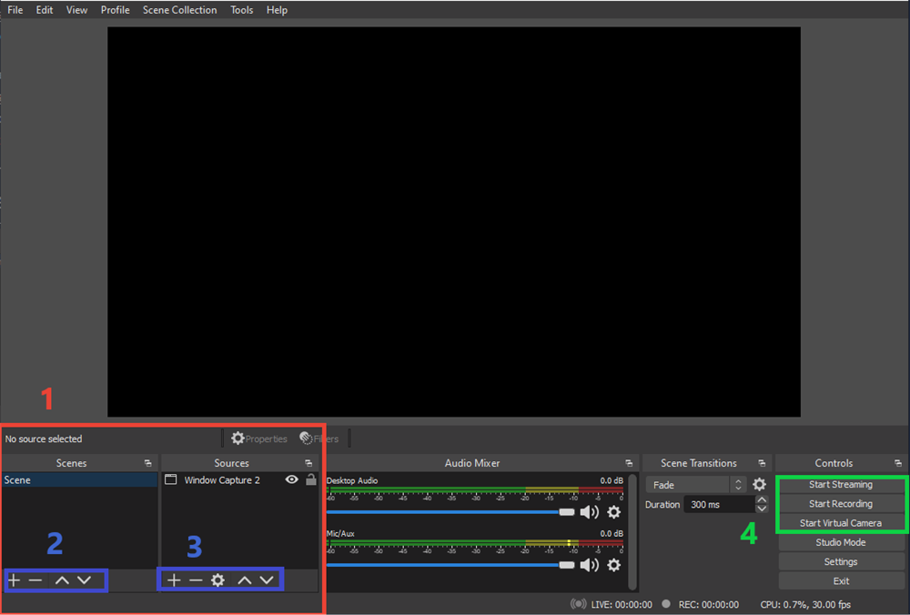
Task: Click Start Streaming button
Action: [x=840, y=485]
